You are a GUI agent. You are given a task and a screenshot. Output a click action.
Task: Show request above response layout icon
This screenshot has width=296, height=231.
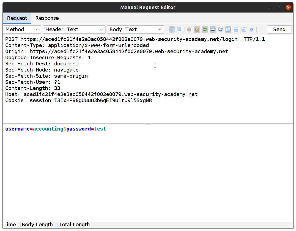(236, 30)
